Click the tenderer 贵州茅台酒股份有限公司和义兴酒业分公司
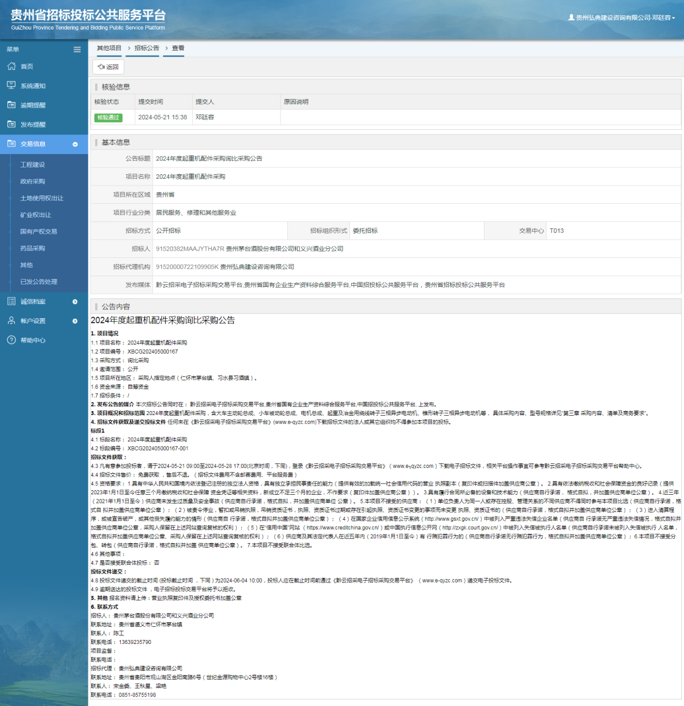 pyautogui.click(x=284, y=249)
